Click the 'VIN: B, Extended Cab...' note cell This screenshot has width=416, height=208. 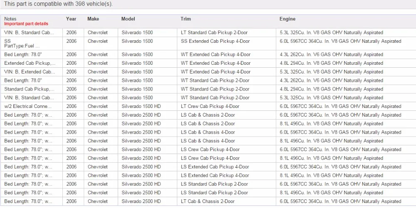pos(30,72)
